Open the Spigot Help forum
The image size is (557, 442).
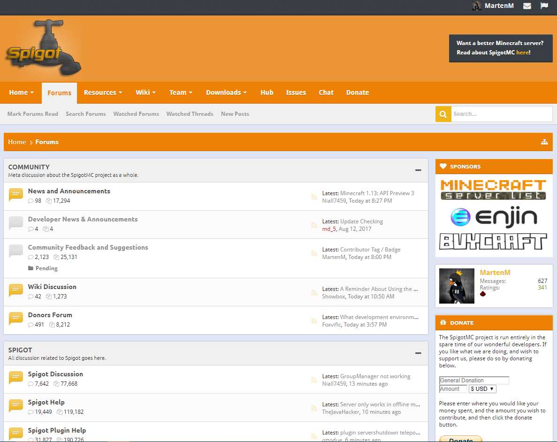coord(46,402)
